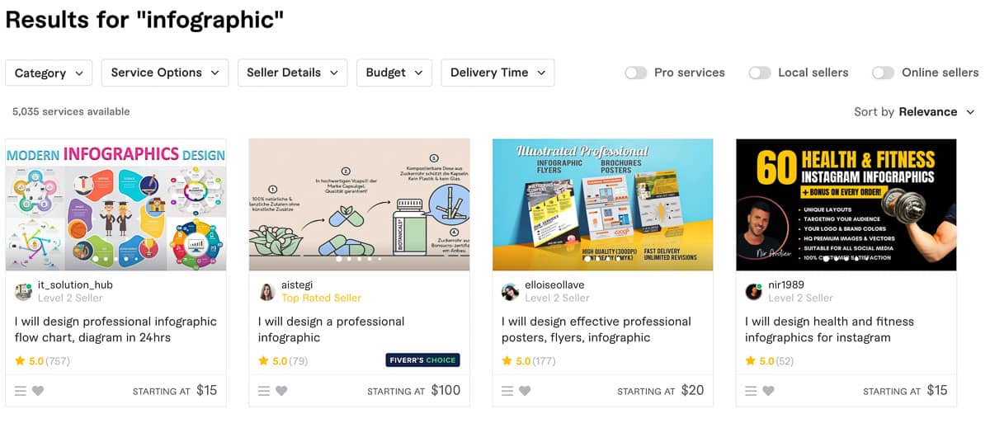Open gig title 'infographic flow chart, diagram in 24hrs'
Viewport: 990px width, 423px height.
115,329
